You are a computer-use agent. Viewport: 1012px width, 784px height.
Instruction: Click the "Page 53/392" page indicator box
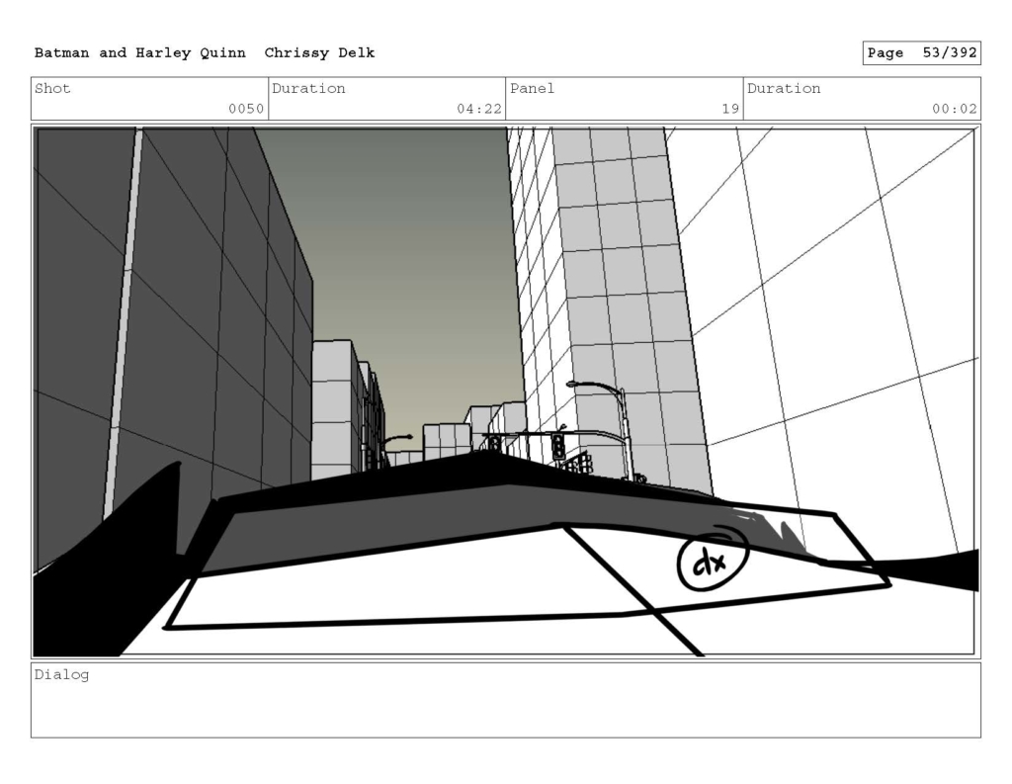coord(922,53)
